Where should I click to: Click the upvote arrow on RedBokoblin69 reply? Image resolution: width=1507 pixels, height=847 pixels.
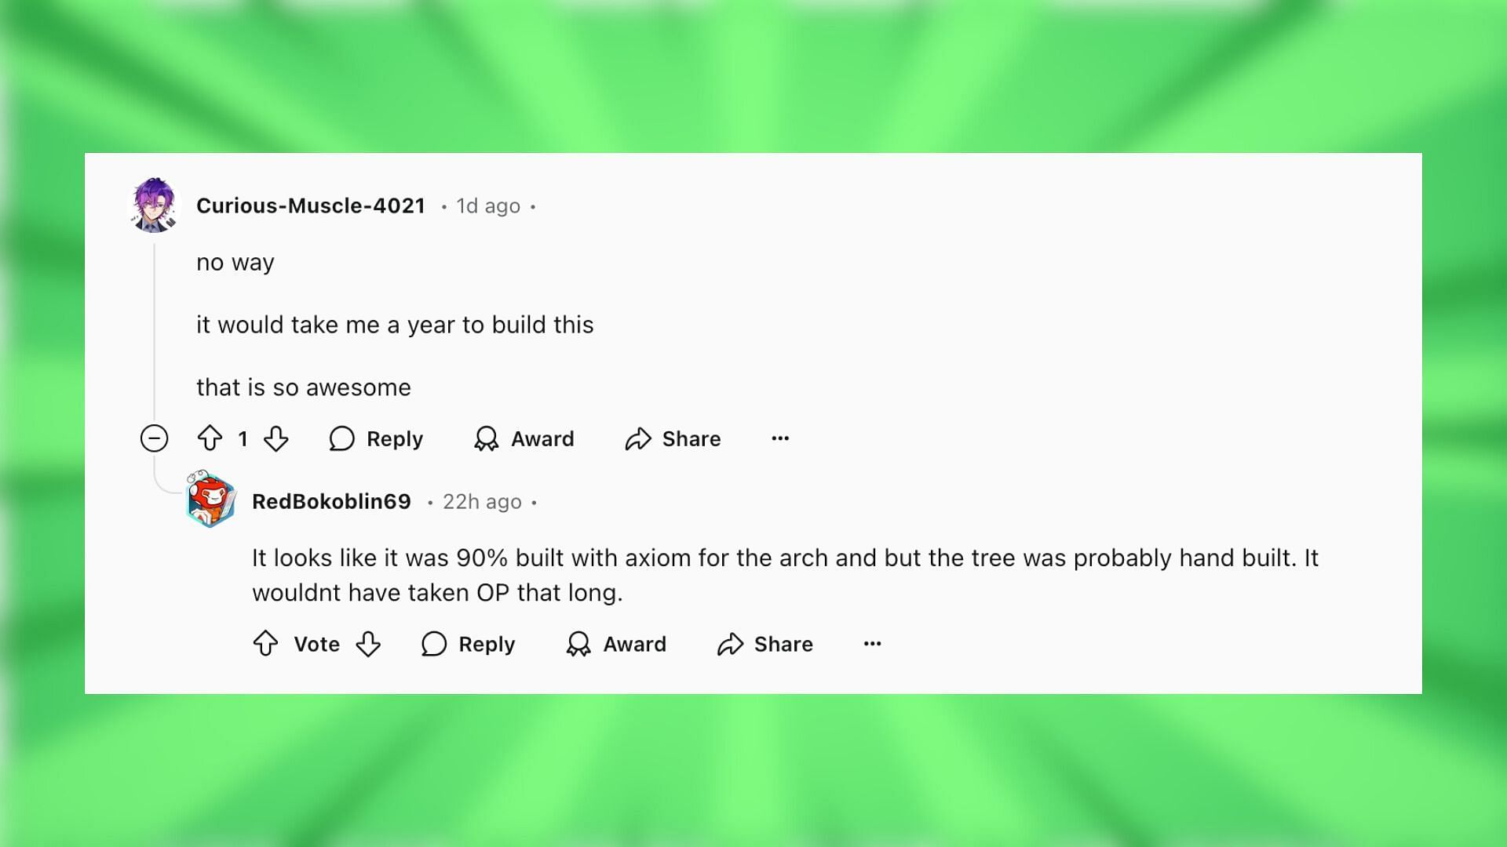[x=266, y=643]
